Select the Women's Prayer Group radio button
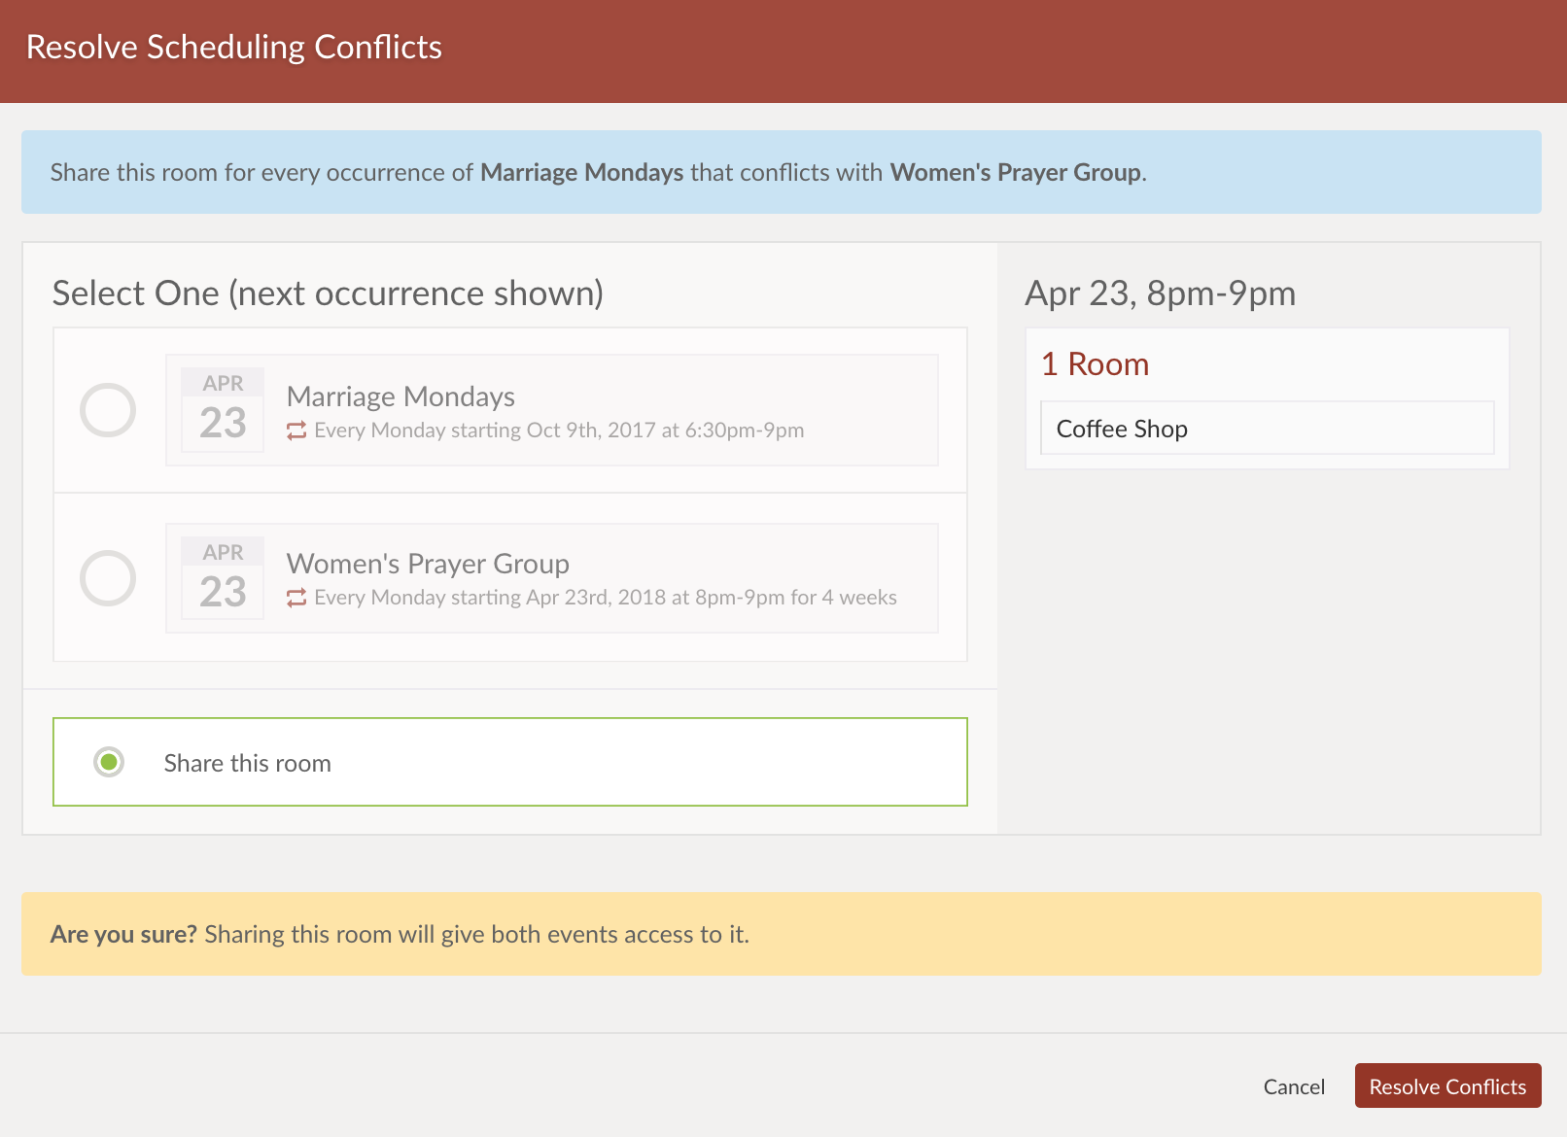Viewport: 1567px width, 1137px height. pyautogui.click(x=108, y=578)
